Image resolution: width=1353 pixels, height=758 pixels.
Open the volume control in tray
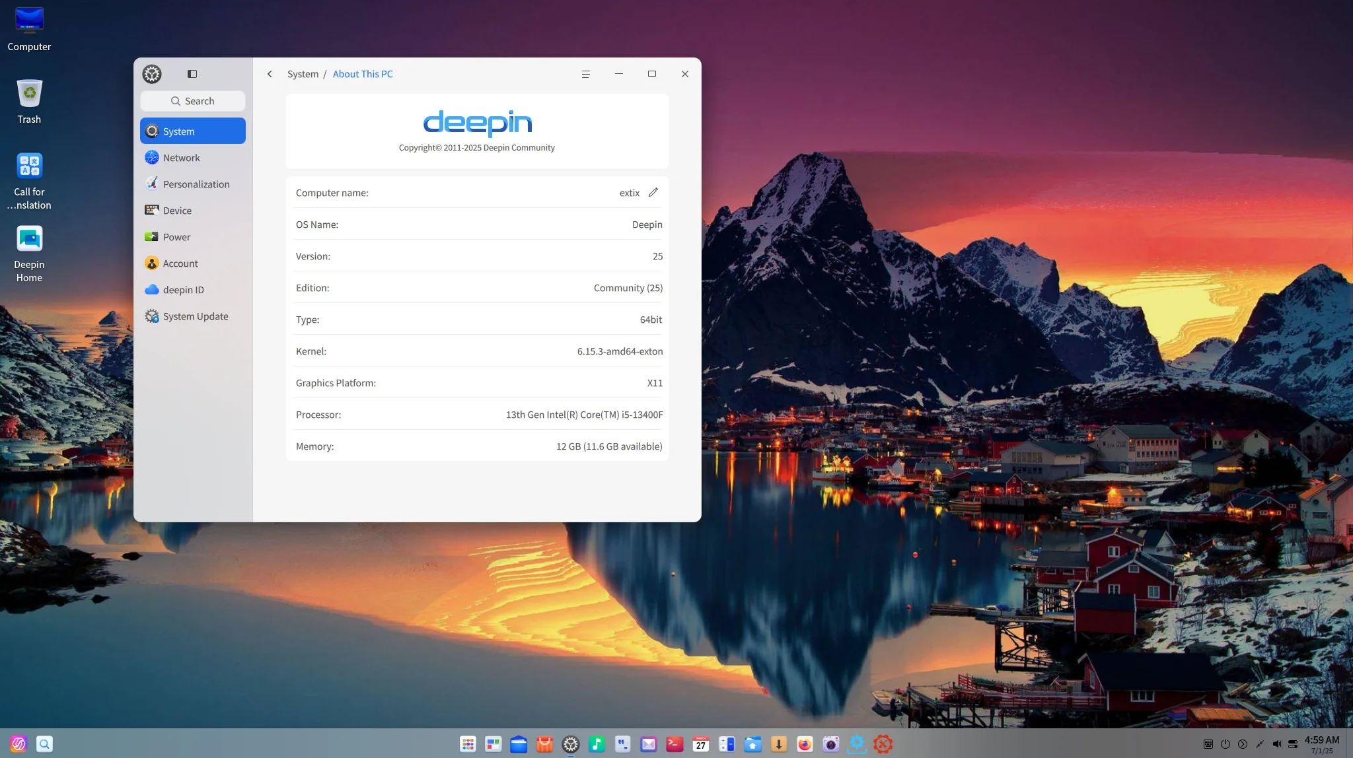(1276, 744)
